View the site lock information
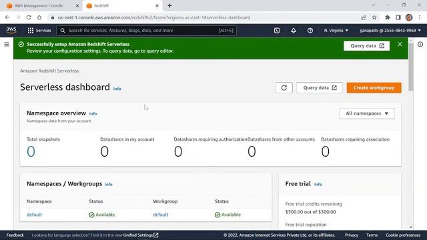The image size is (427, 240). pyautogui.click(x=53, y=17)
